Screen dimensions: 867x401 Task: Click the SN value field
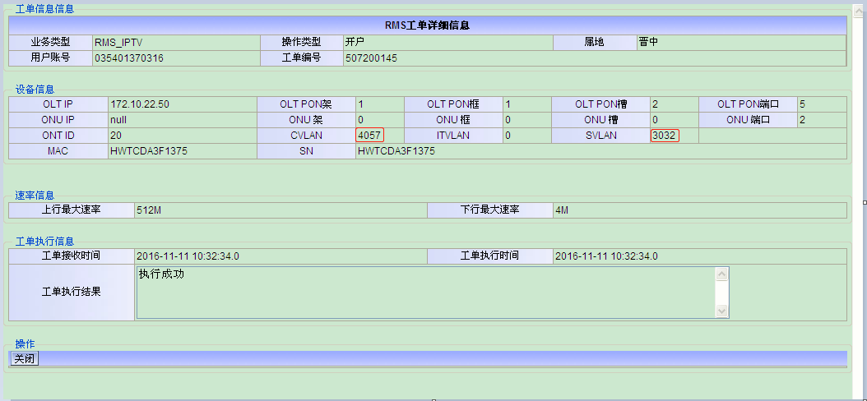[x=396, y=151]
